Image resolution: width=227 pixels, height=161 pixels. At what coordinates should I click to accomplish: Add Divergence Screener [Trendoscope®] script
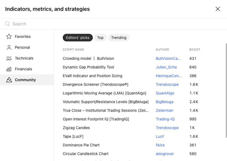[x=96, y=85]
